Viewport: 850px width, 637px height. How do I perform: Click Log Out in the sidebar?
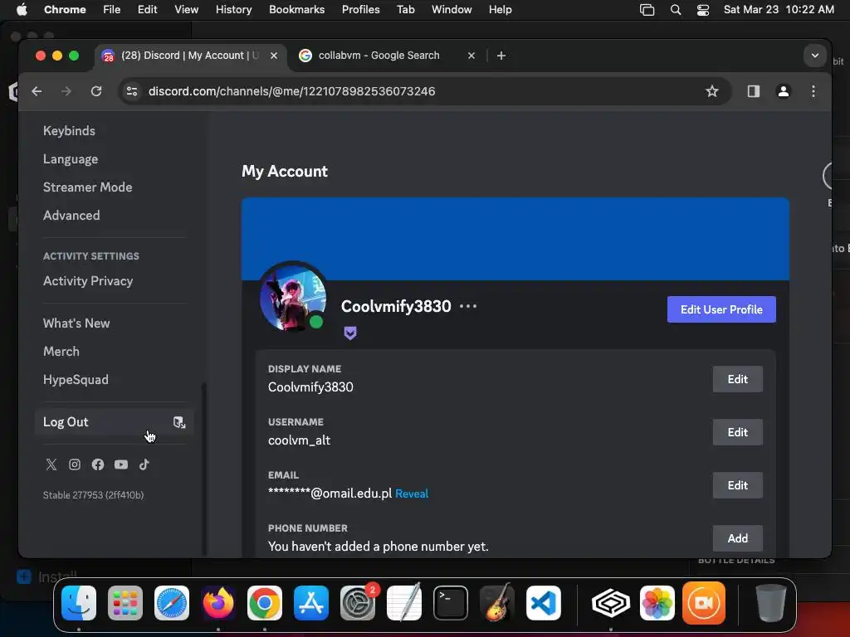115,422
